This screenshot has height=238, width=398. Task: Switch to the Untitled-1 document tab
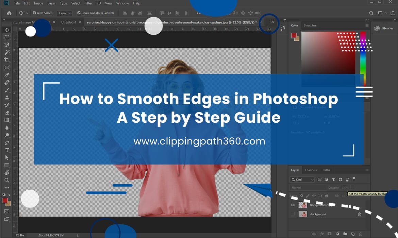[x=68, y=22]
